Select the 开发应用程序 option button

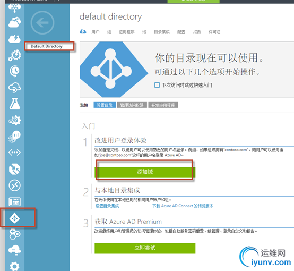[163, 105]
